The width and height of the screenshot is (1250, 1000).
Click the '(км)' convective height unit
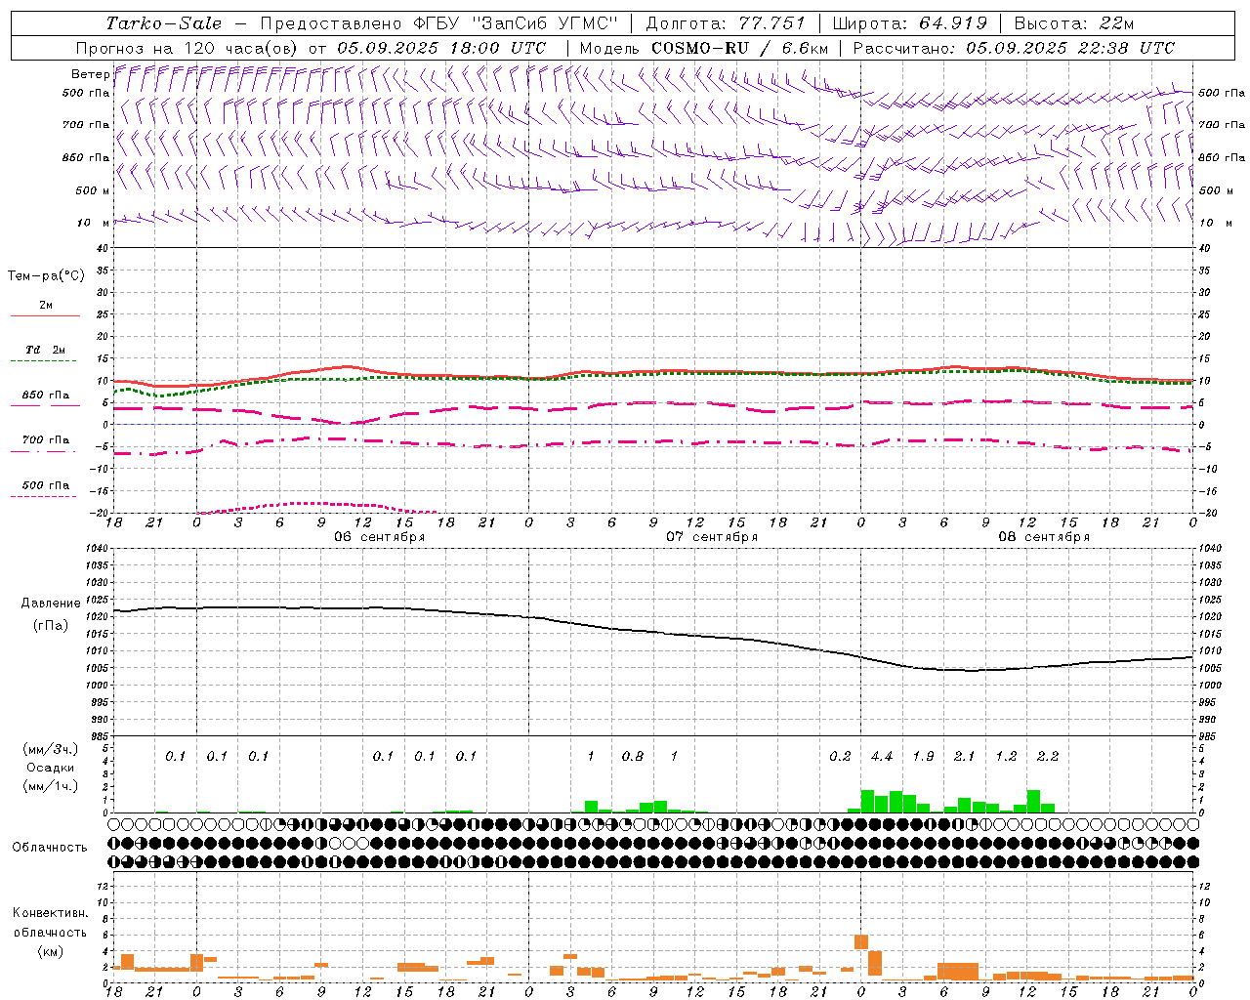point(50,952)
